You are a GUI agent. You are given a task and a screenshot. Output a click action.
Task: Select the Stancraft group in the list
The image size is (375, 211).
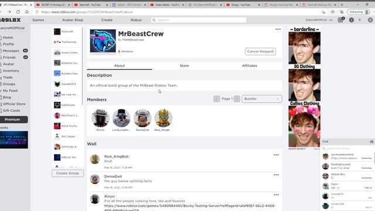[67, 32]
